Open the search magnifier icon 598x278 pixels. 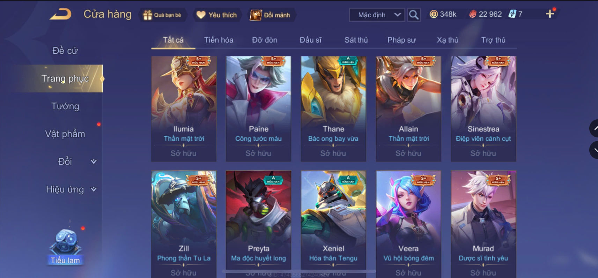[414, 15]
